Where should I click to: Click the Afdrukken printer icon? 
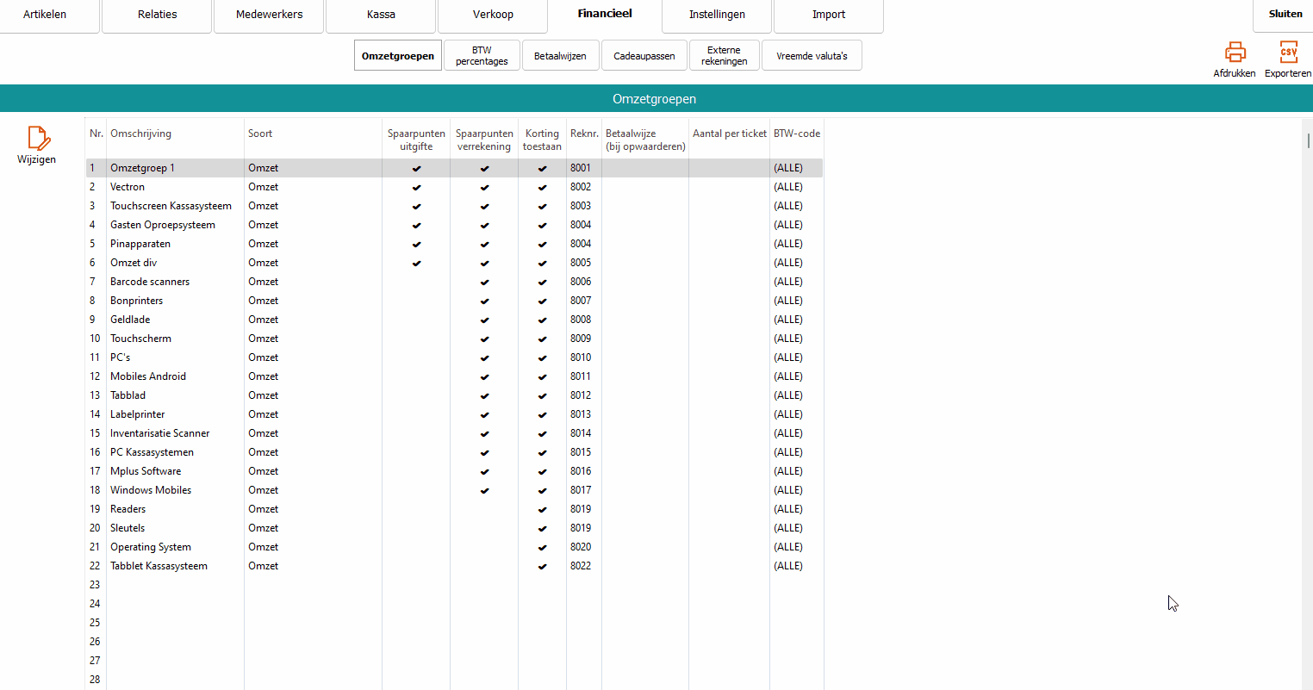coord(1235,53)
